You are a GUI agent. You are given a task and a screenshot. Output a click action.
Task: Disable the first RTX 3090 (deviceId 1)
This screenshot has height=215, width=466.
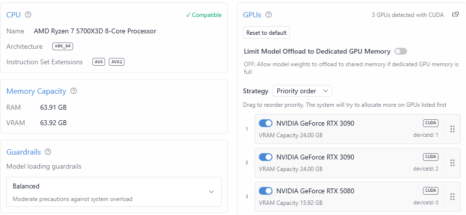point(266,123)
